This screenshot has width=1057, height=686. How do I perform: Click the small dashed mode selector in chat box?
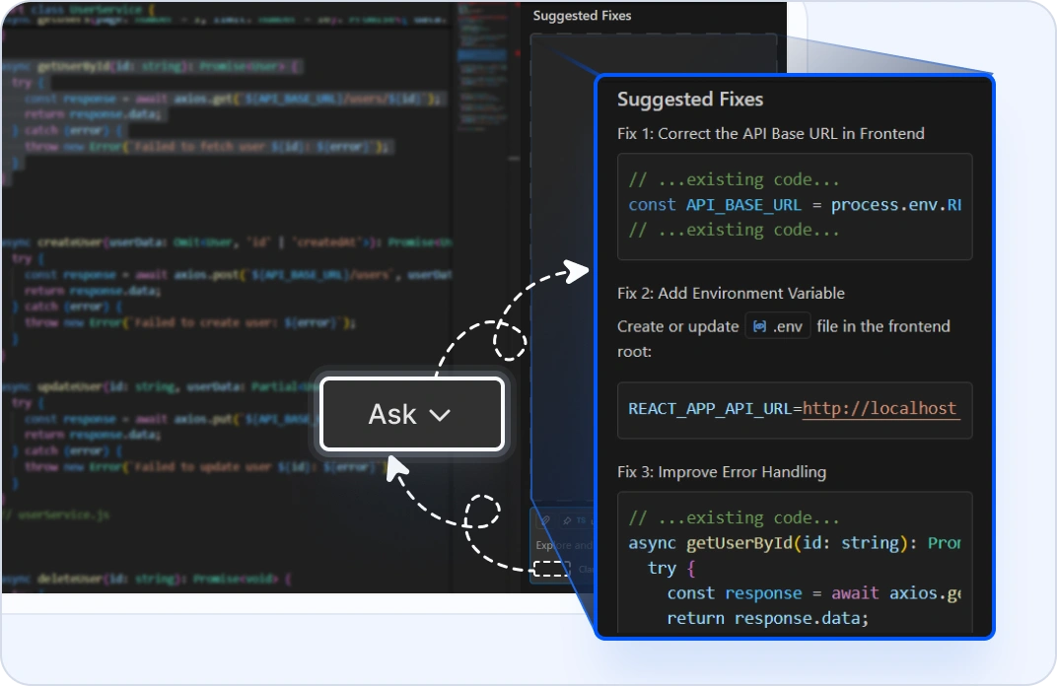click(552, 569)
